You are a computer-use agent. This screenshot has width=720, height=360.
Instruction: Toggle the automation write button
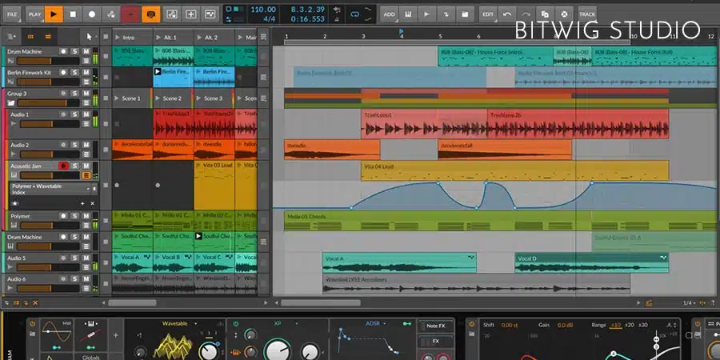point(110,14)
